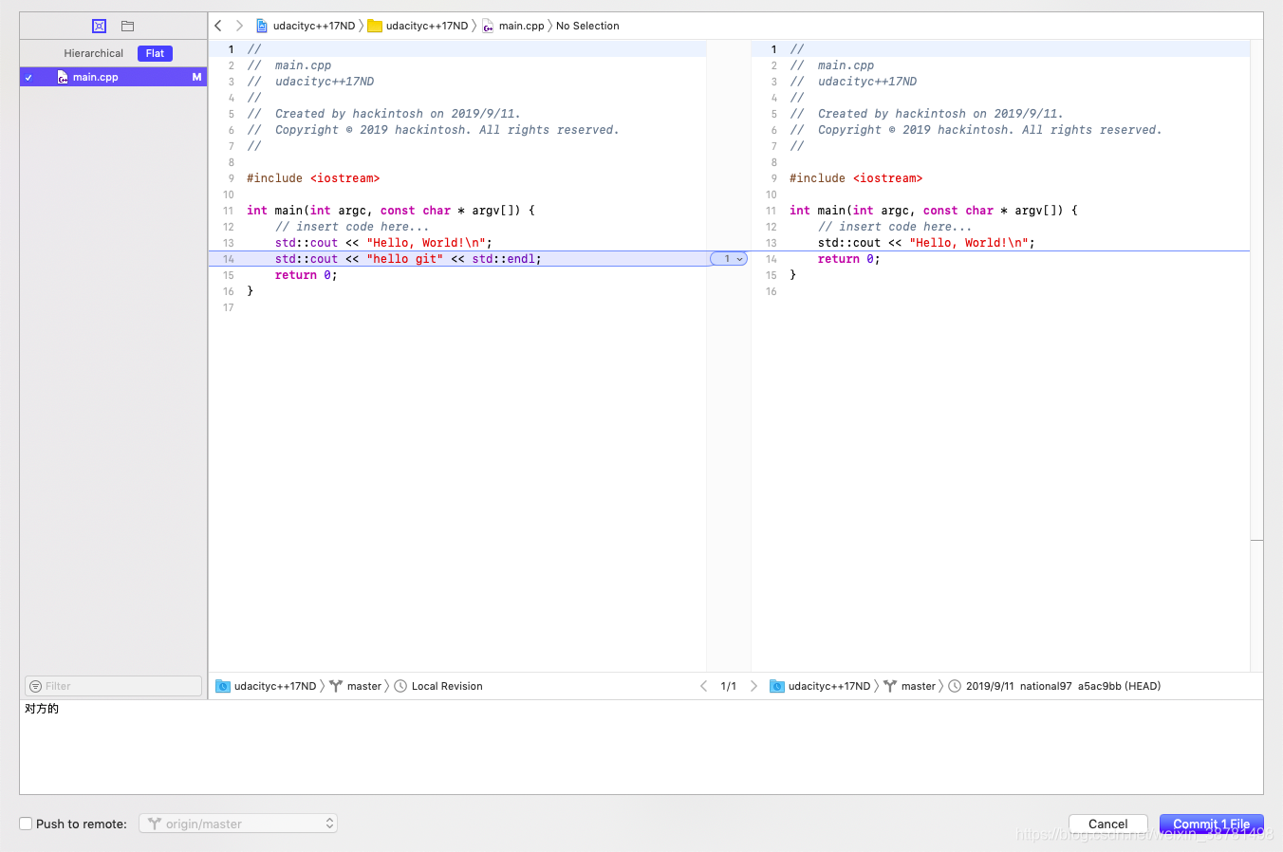
Task: Enable Push to remote checkbox
Action: (27, 824)
